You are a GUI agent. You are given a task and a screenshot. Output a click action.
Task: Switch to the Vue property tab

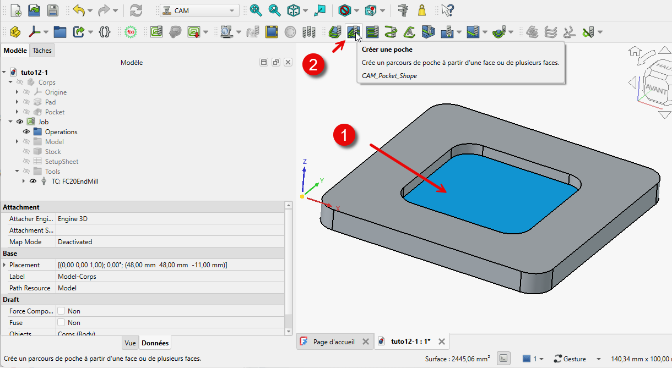130,343
